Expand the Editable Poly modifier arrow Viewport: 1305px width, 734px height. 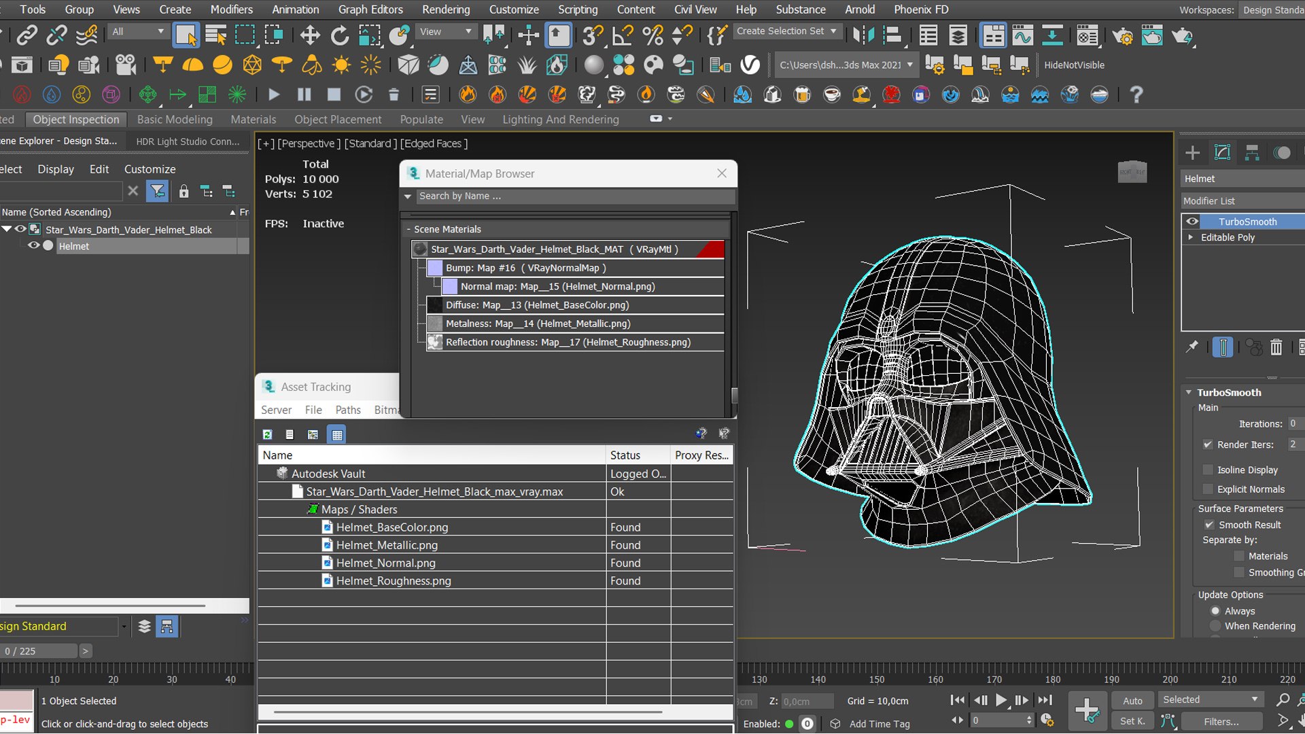[1190, 237]
